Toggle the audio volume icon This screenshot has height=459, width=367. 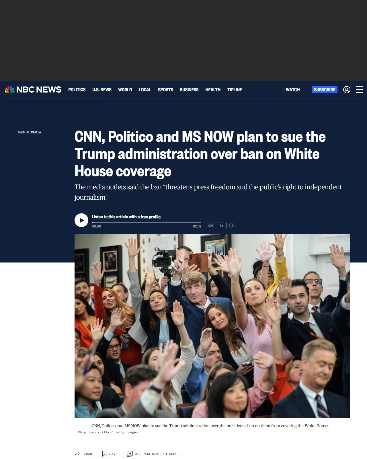coord(210,225)
